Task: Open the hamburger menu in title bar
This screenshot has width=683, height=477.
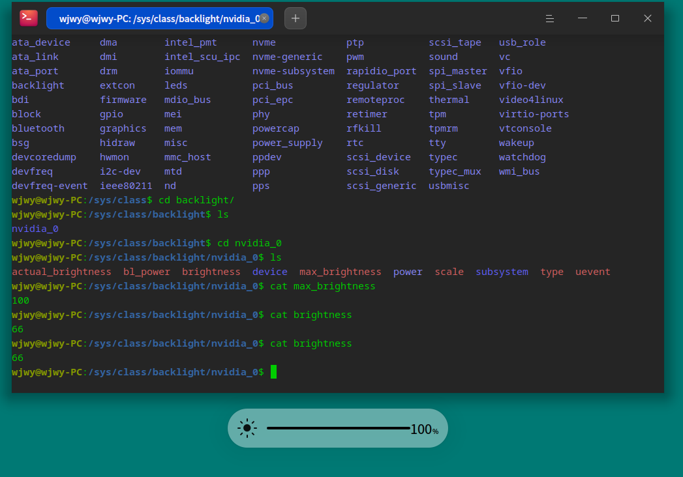Action: (550, 18)
